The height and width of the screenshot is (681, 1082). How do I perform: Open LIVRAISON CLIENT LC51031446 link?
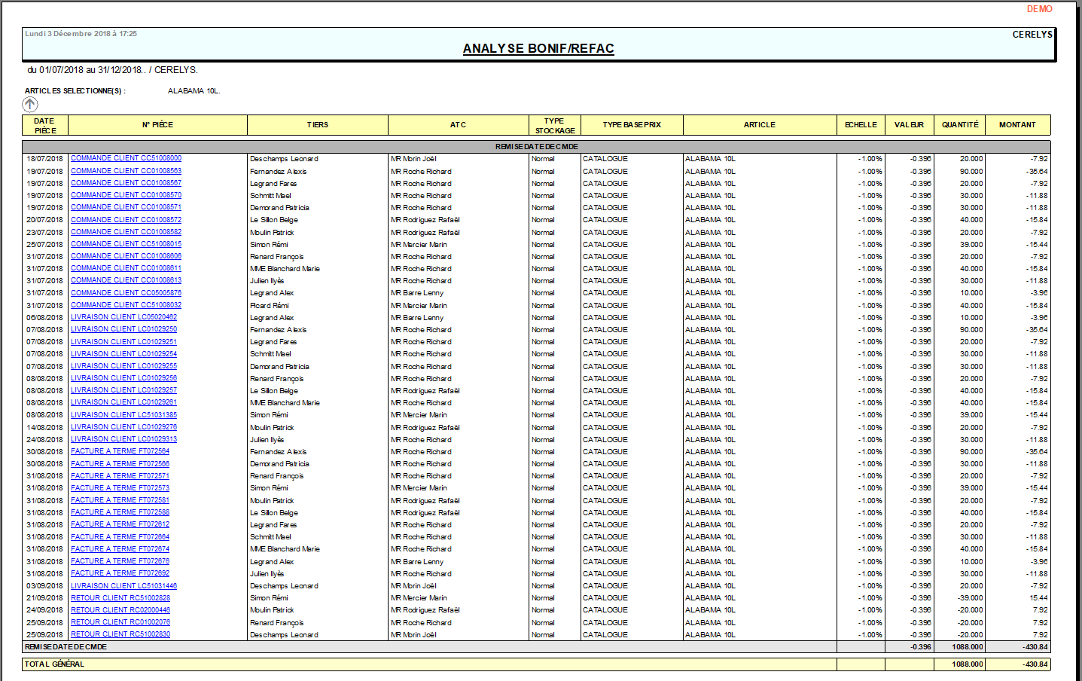click(123, 586)
